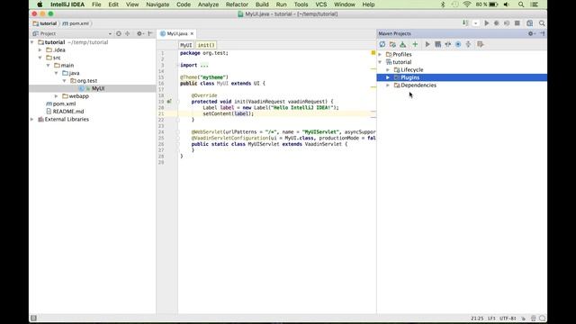
Task: Hide the Project tool window
Action: coord(150,33)
